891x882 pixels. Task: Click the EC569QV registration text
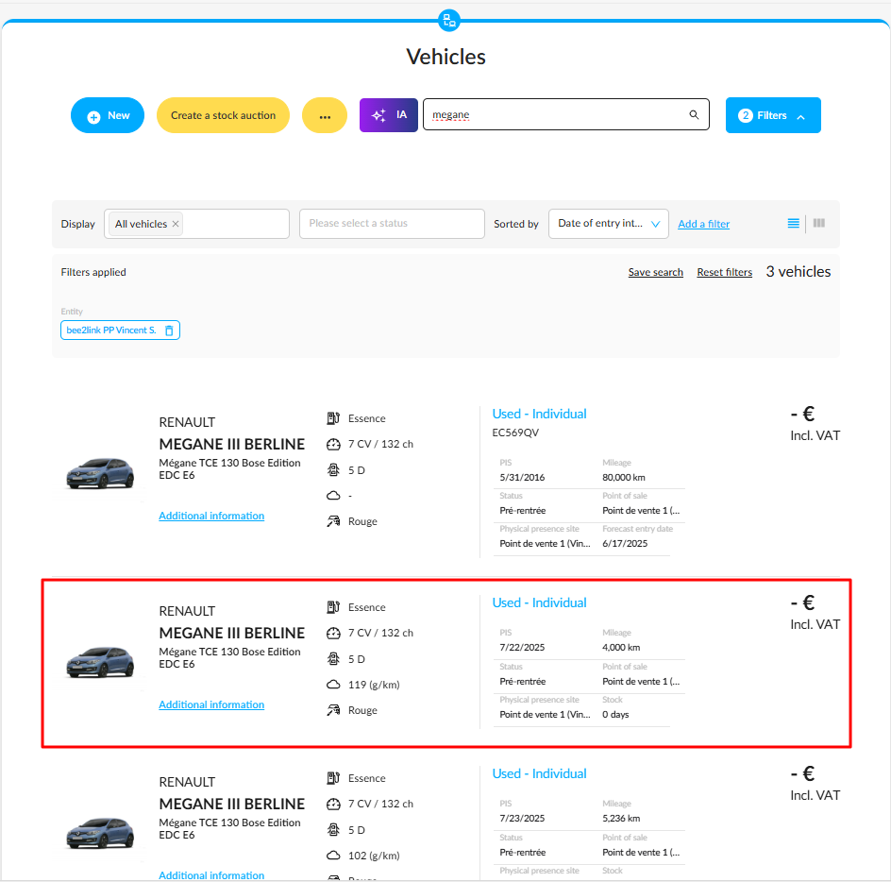click(515, 433)
